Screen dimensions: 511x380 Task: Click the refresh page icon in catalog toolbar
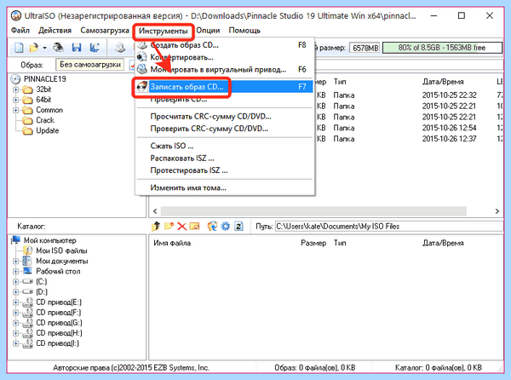pyautogui.click(x=238, y=226)
